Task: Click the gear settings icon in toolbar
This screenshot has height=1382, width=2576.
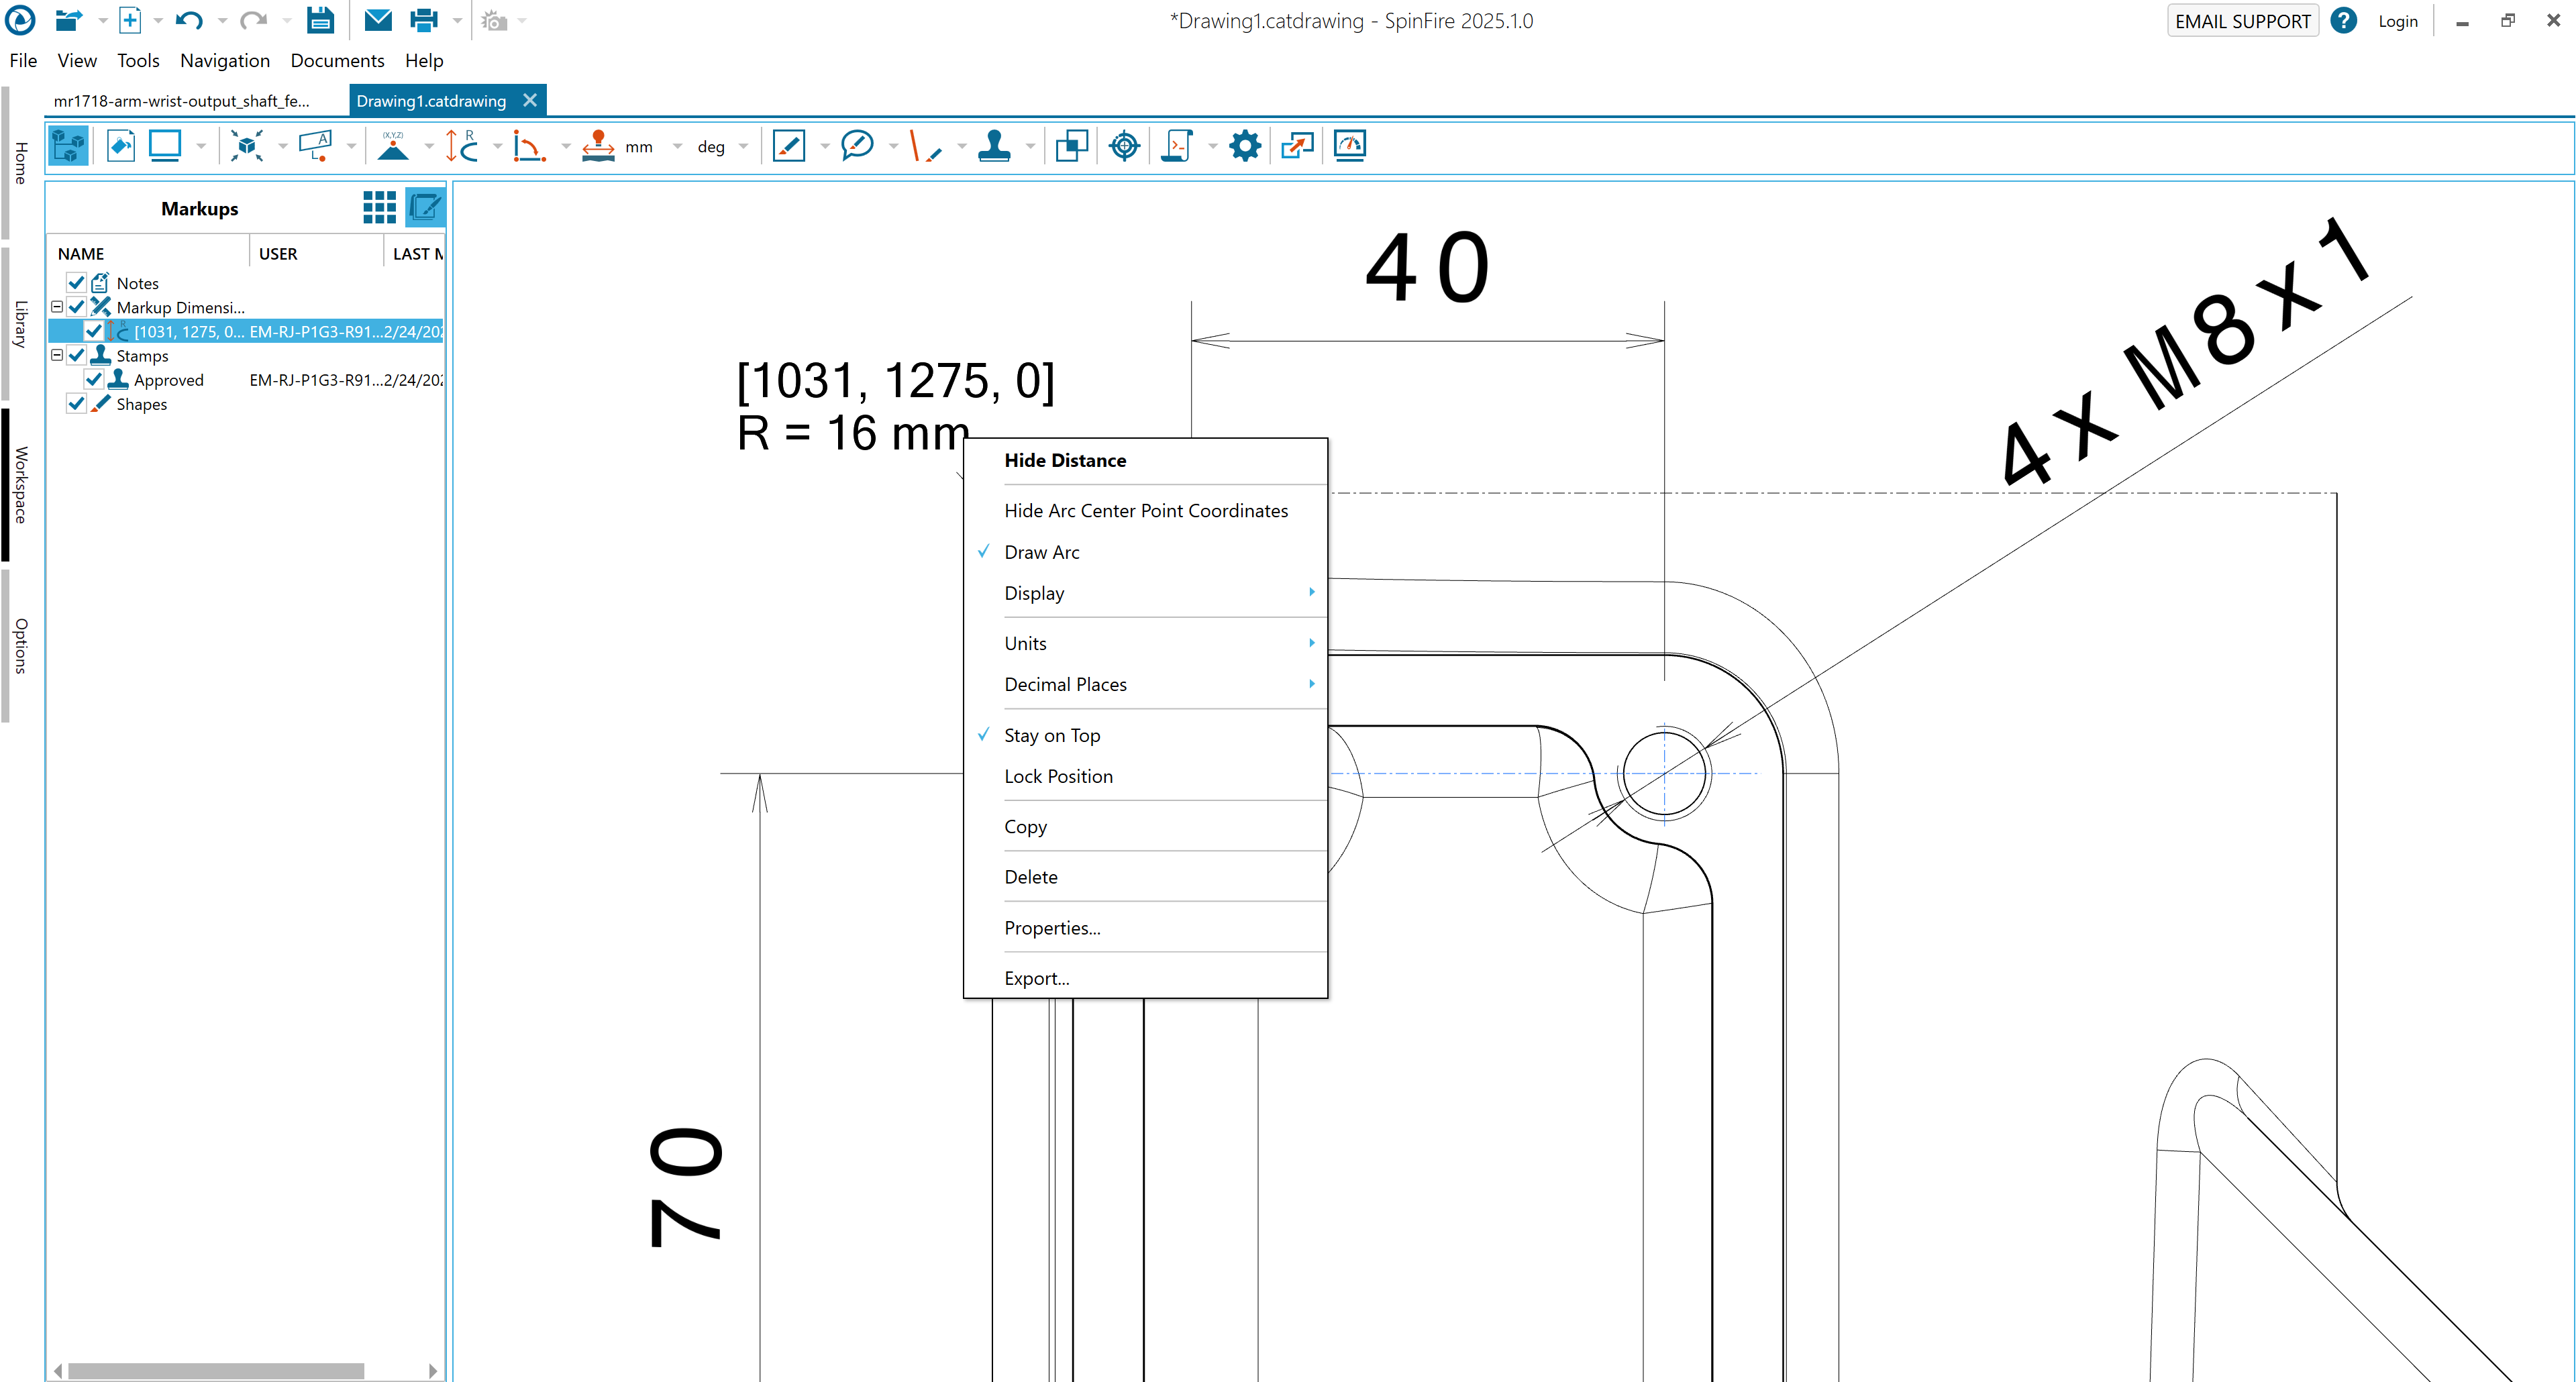Action: pyautogui.click(x=1244, y=146)
